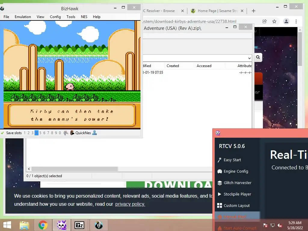Viewport: 308px width, 231px height.
Task: Click the browser address bar URL
Action: (x=189, y=21)
